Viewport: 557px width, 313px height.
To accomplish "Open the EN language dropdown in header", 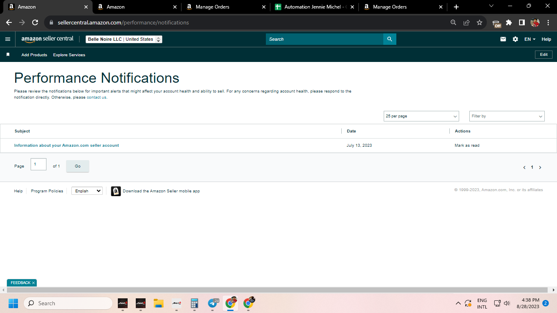I will coord(530,39).
